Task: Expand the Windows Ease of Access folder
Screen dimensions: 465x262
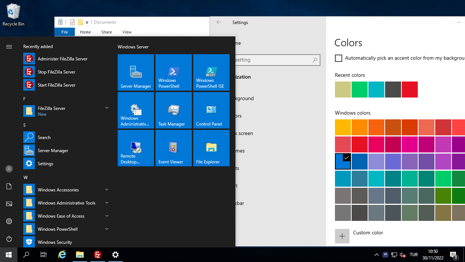Action: 107,216
